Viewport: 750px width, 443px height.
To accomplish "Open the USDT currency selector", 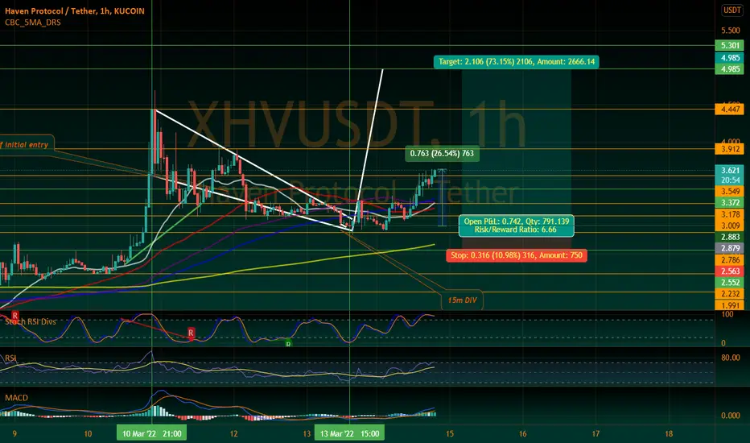I will 731,10.
